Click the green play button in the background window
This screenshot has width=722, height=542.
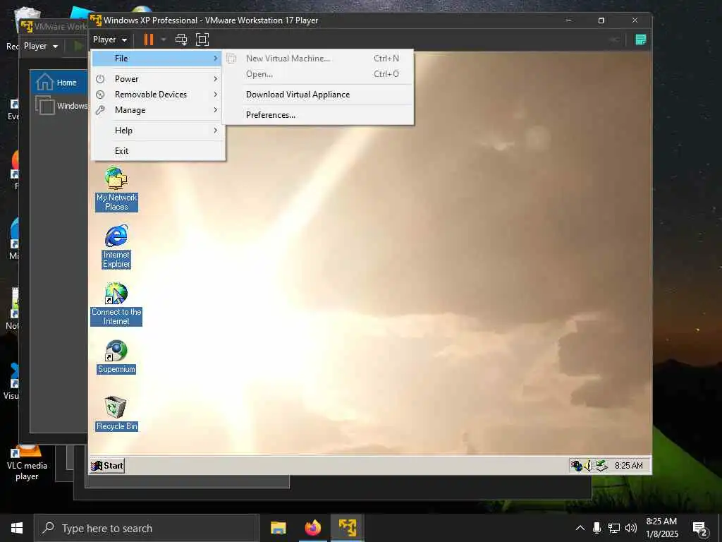click(x=78, y=46)
